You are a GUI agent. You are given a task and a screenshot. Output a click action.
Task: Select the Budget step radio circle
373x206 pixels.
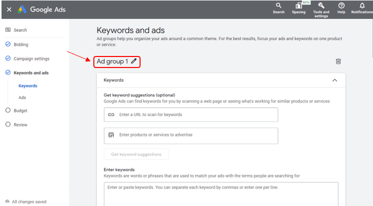click(8, 110)
